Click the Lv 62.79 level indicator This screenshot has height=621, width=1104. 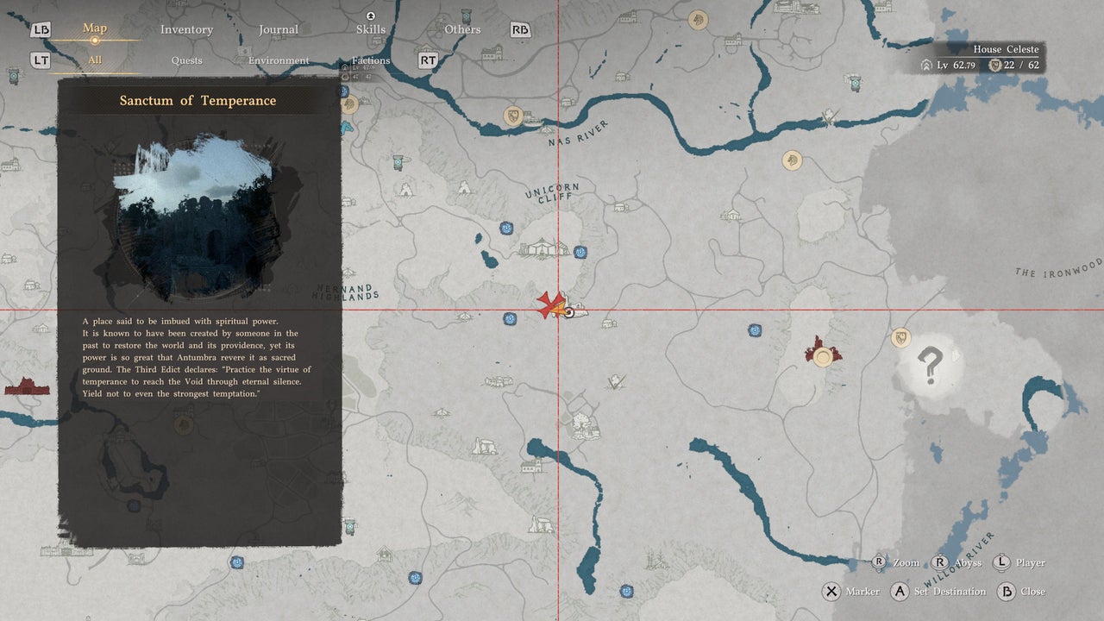[950, 66]
